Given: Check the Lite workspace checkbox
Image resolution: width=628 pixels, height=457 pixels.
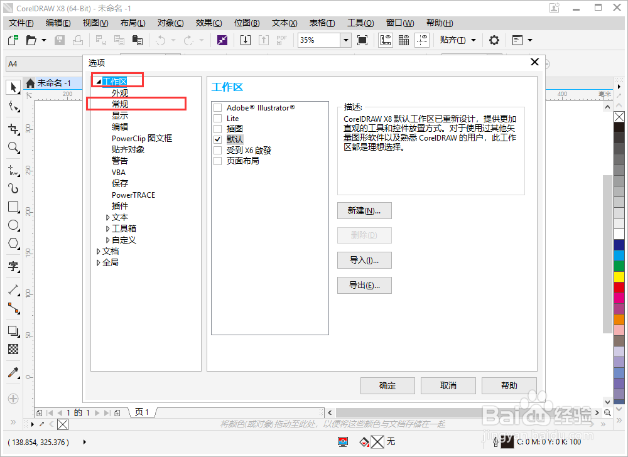Looking at the screenshot, I should 218,119.
